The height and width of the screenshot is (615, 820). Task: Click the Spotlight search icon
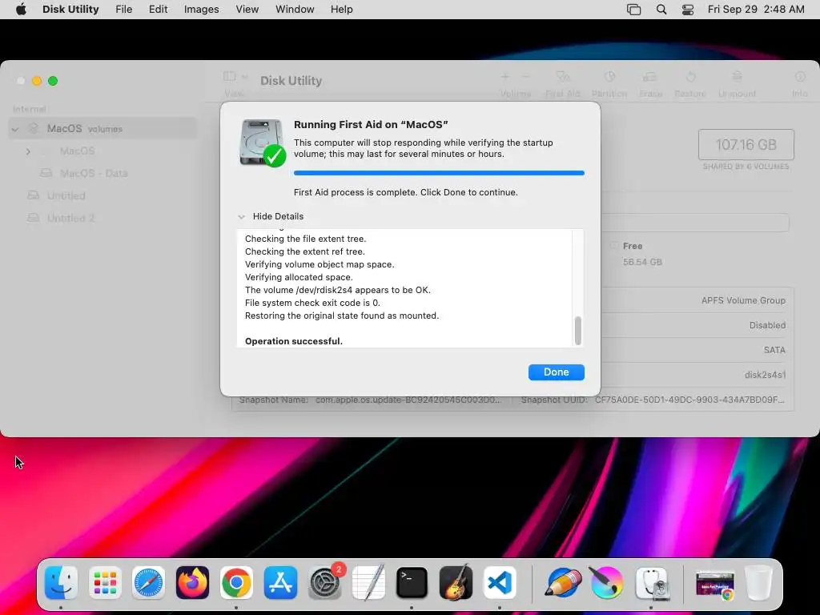(x=661, y=10)
